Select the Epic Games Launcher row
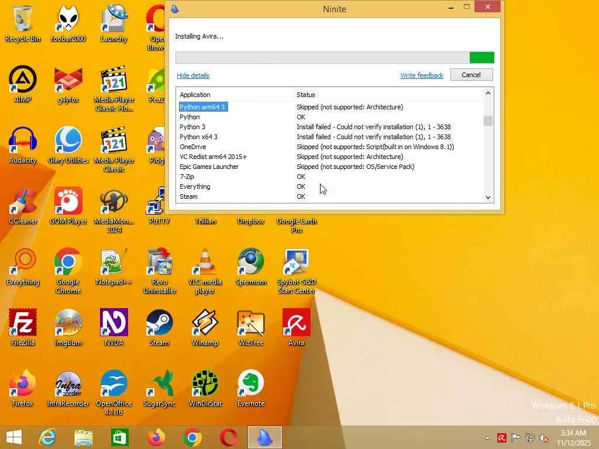The image size is (599, 449). pos(329,167)
